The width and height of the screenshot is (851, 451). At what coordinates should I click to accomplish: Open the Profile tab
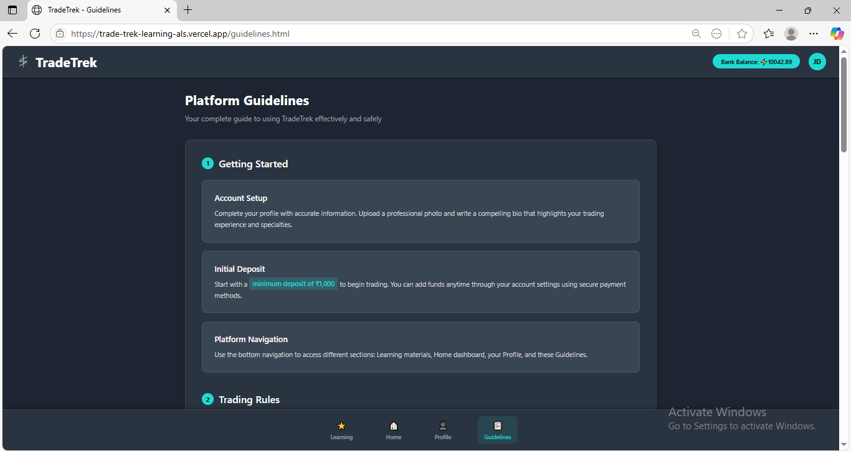pyautogui.click(x=443, y=430)
